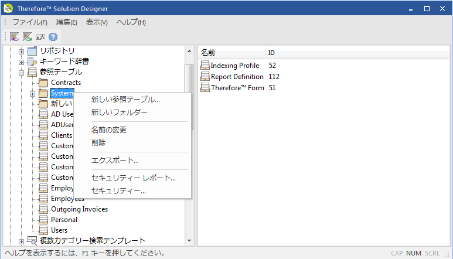The image size is (453, 259).
Task: Click the CAP indicator in status bar
Action: [397, 253]
